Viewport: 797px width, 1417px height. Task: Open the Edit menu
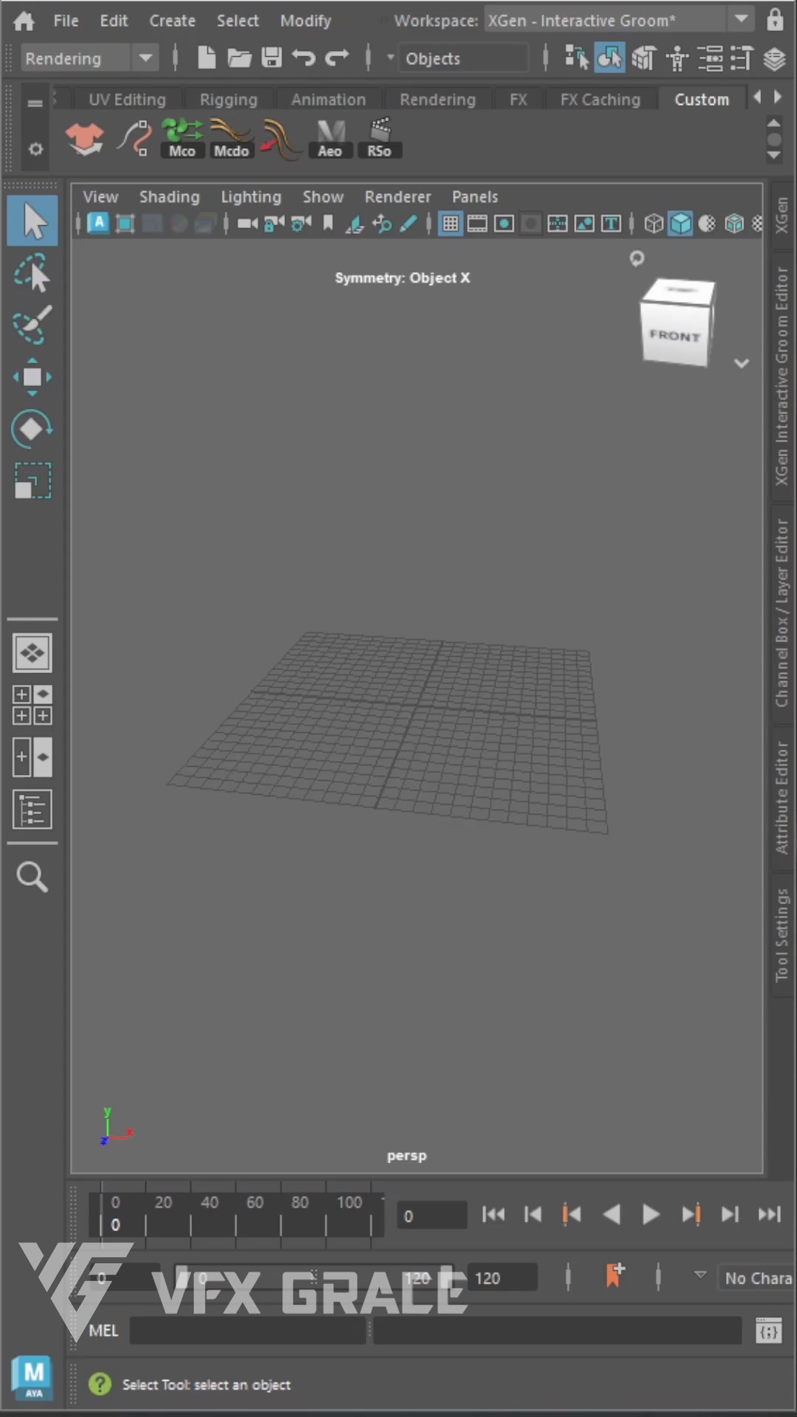pos(114,21)
